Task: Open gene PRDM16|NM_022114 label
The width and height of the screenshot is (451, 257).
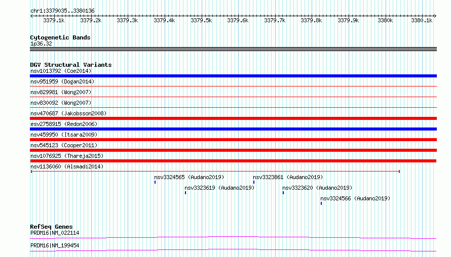Action: (55, 233)
